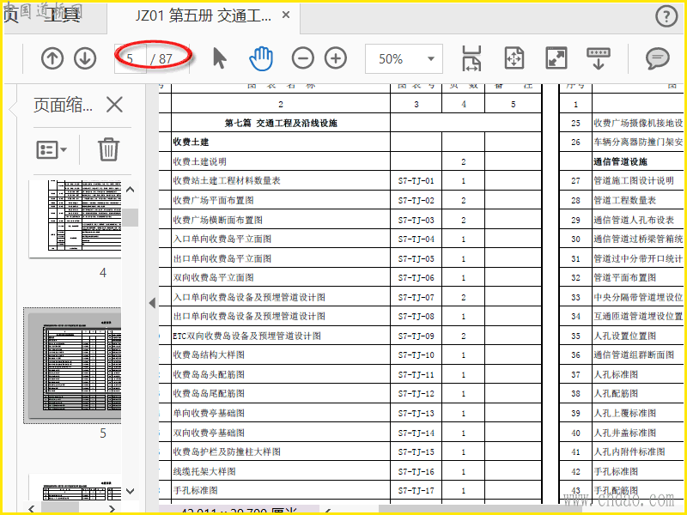Click the thumbnail panel vertical scrollbar thumb

pyautogui.click(x=131, y=217)
